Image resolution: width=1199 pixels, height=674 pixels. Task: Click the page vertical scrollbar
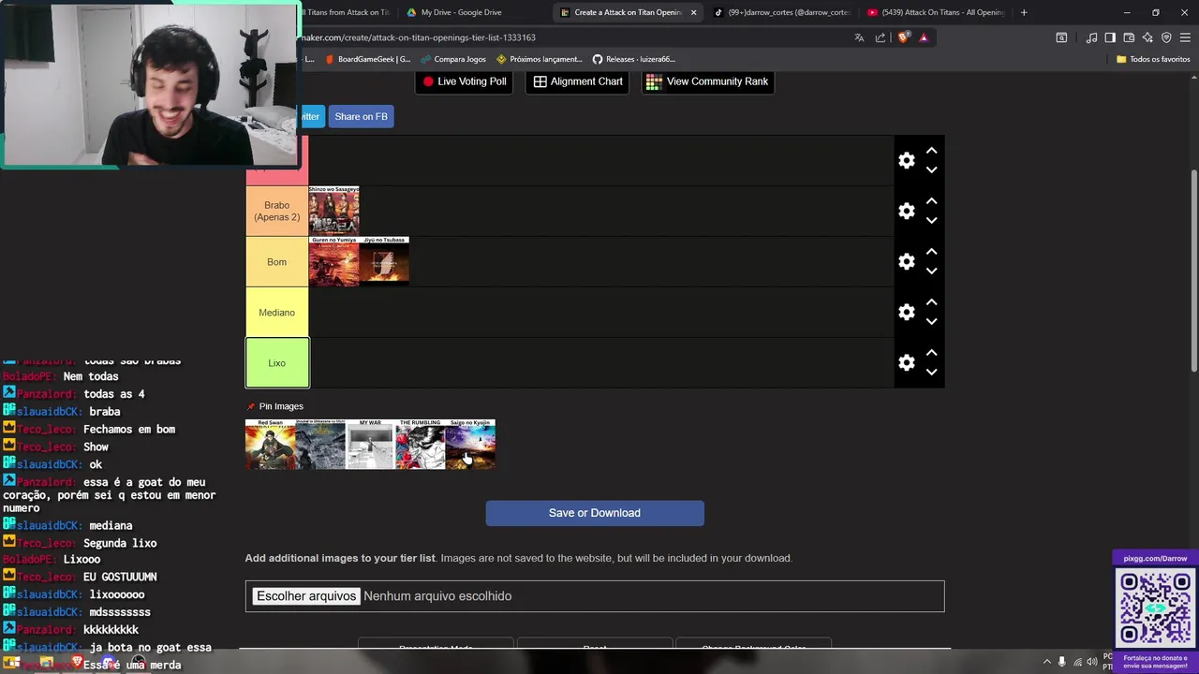[x=1194, y=271]
